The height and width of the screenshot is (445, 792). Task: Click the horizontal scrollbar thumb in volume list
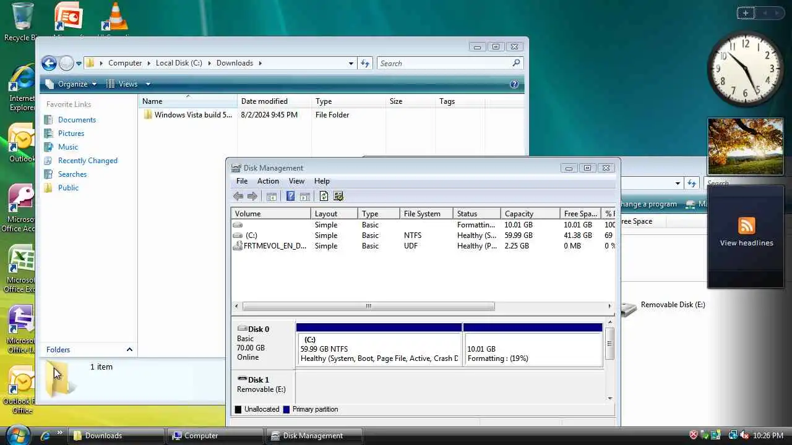tap(369, 306)
